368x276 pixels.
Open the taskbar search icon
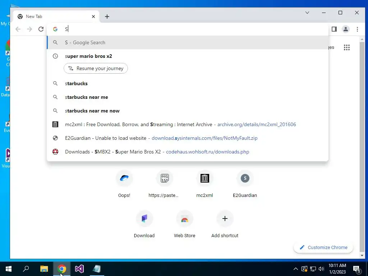(x=26, y=269)
